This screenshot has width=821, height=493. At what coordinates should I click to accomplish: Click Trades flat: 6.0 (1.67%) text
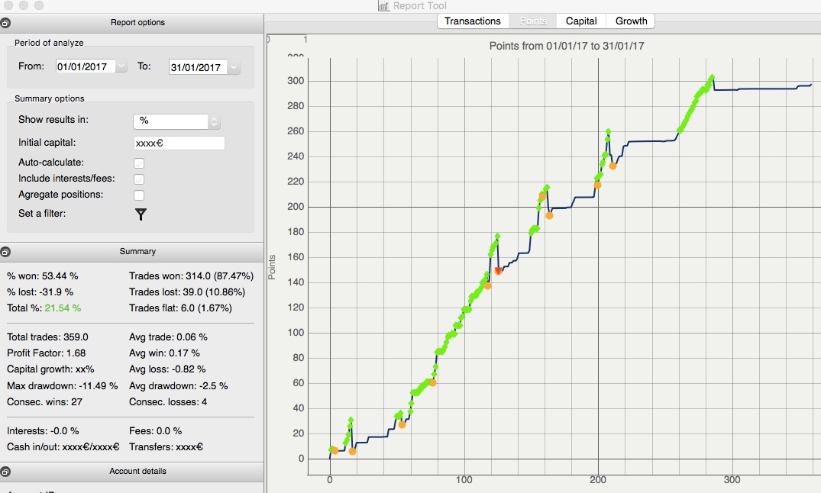point(181,308)
